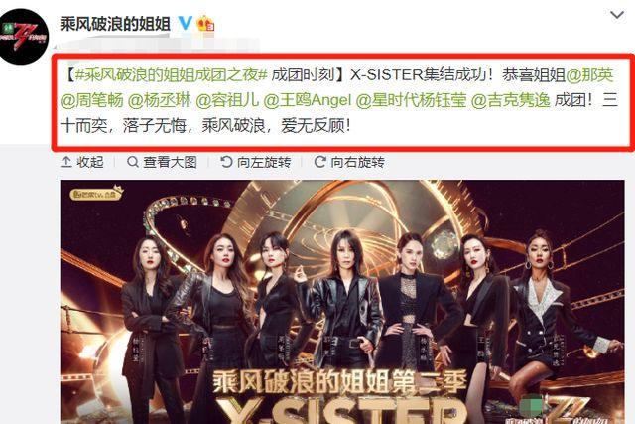Click the orange membership crown badge
The height and width of the screenshot is (424, 635).
point(205,24)
